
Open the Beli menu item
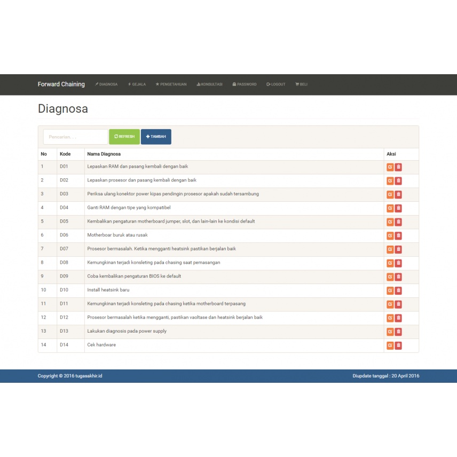[301, 84]
